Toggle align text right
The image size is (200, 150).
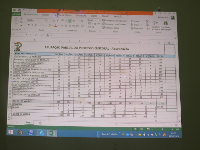pyautogui.click(x=69, y=26)
